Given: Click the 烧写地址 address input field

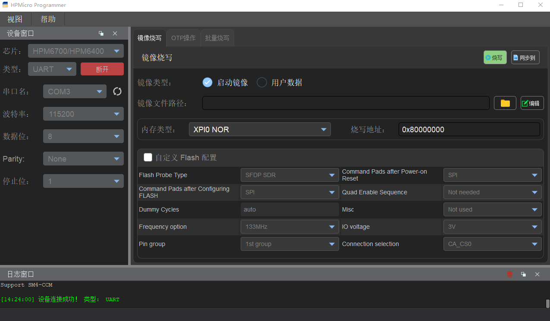Looking at the screenshot, I should (469, 129).
